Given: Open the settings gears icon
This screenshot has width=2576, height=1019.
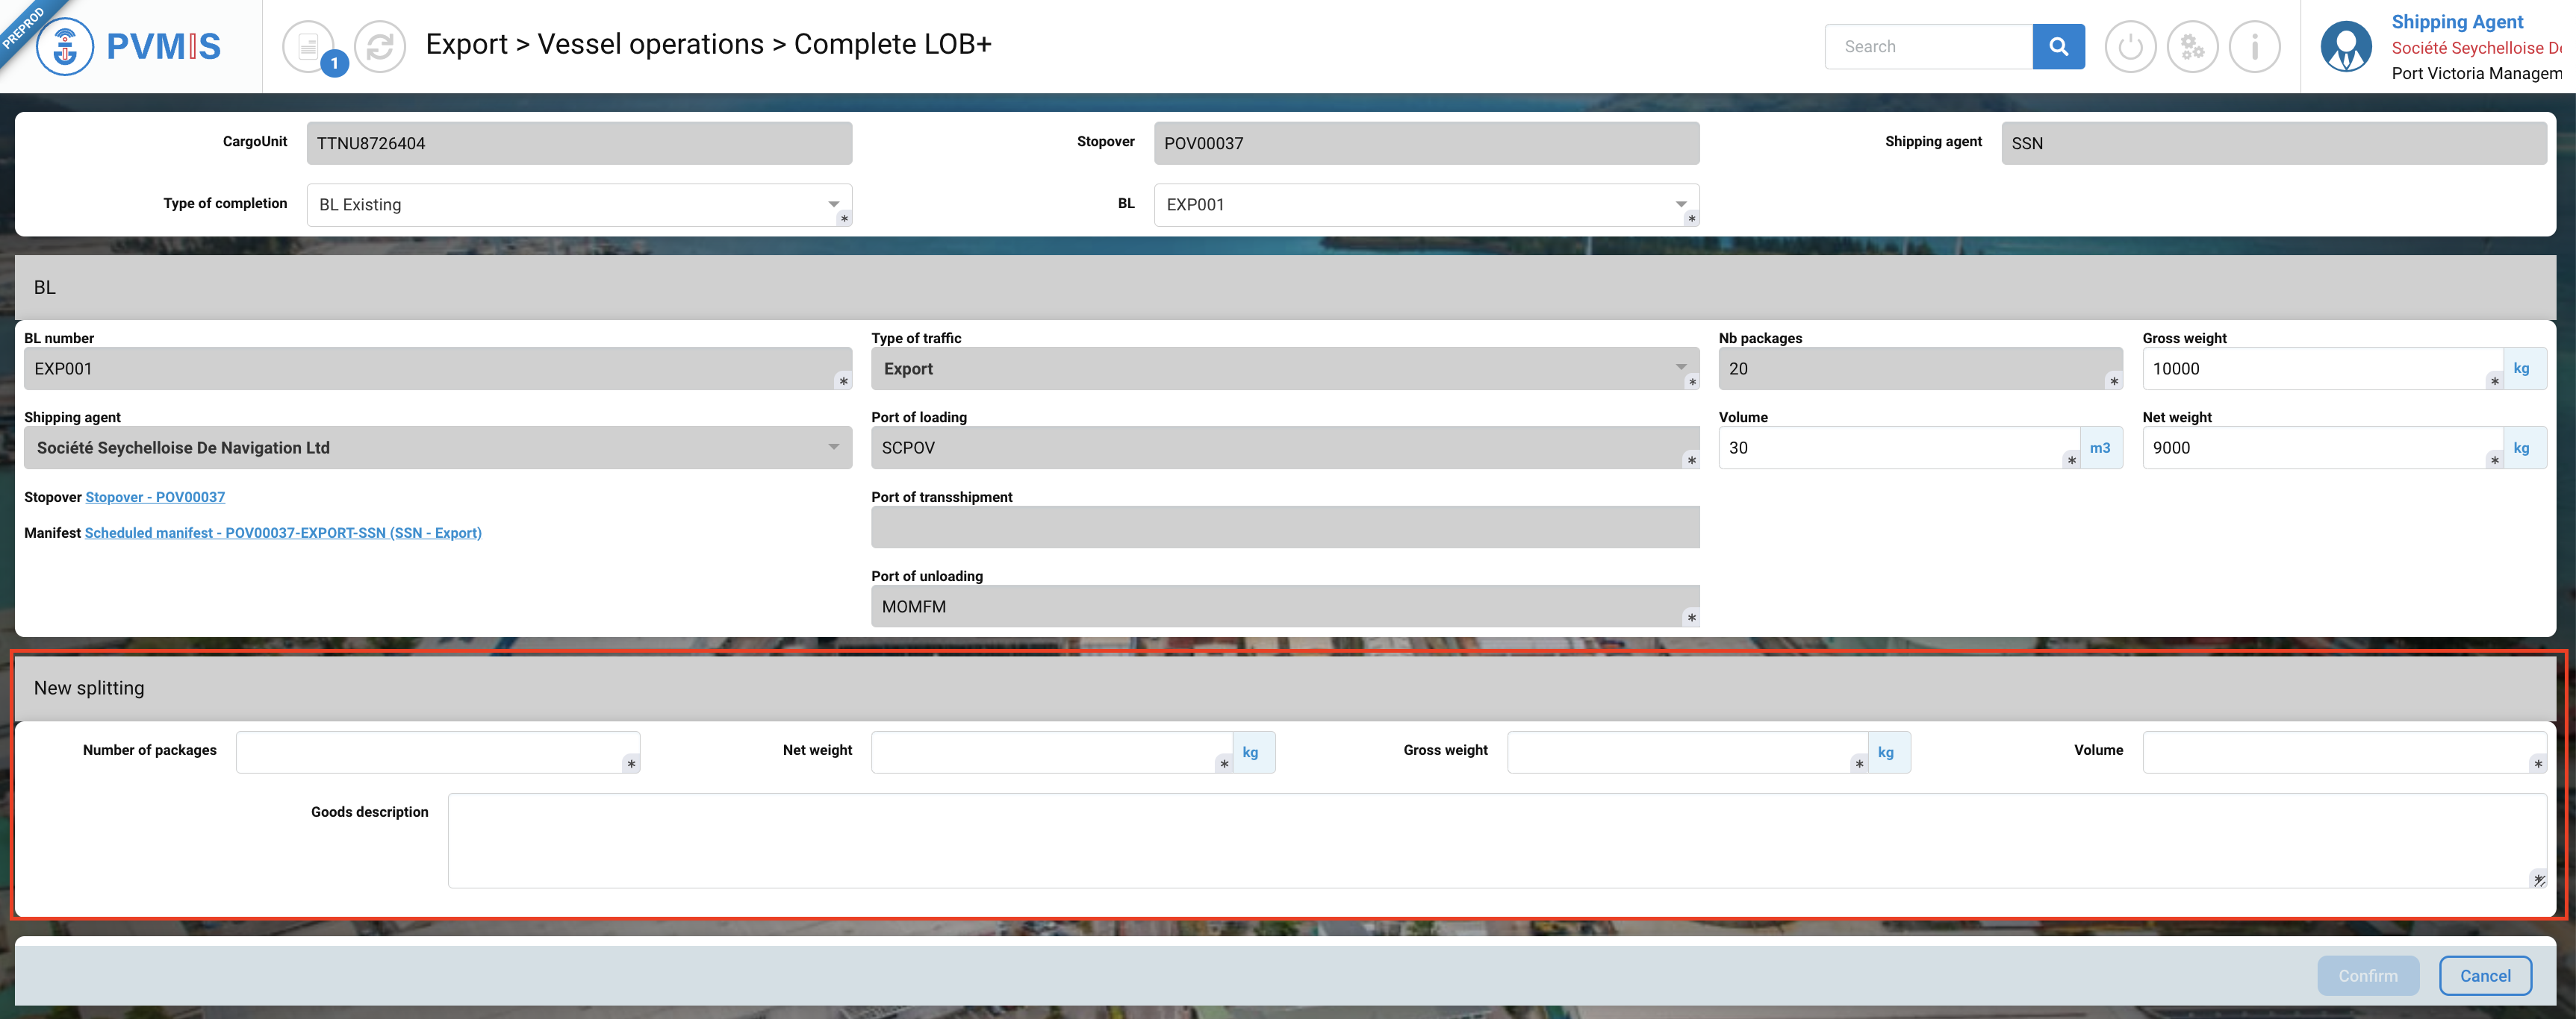Looking at the screenshot, I should pos(2192,46).
